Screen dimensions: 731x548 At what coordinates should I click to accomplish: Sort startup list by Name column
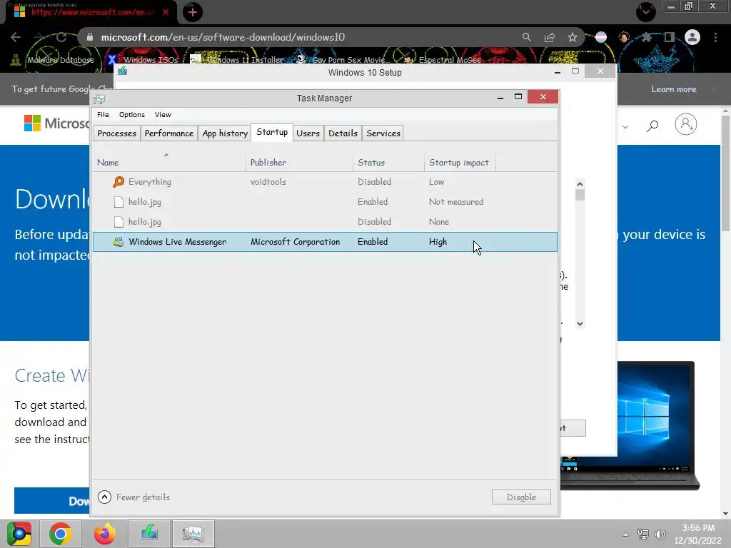[x=169, y=163]
